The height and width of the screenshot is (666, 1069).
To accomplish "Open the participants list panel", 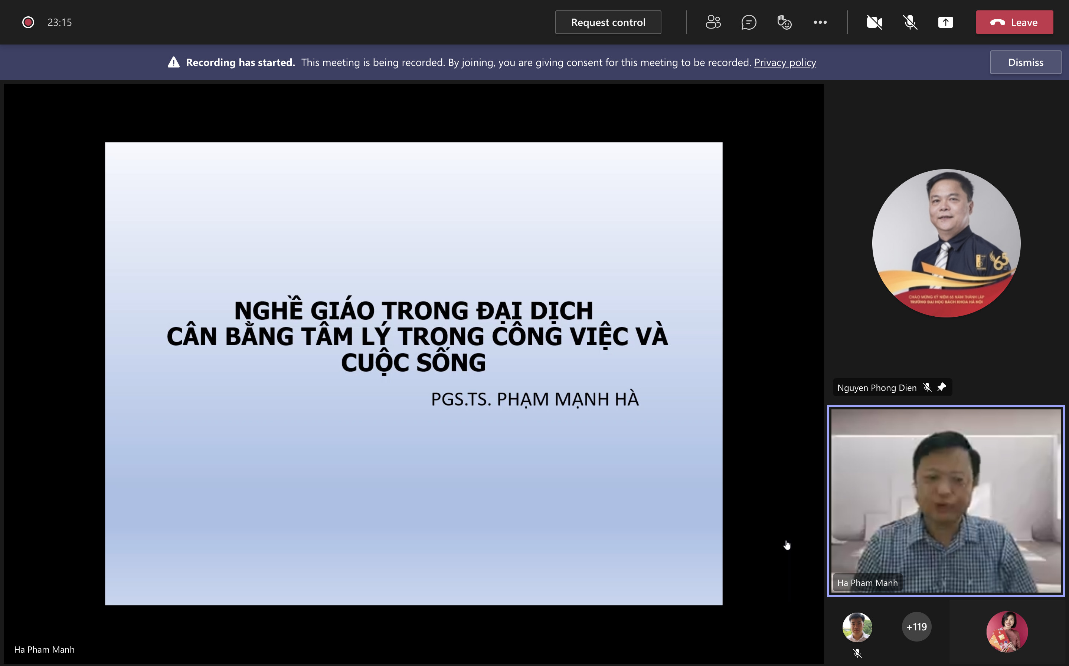I will [x=713, y=22].
